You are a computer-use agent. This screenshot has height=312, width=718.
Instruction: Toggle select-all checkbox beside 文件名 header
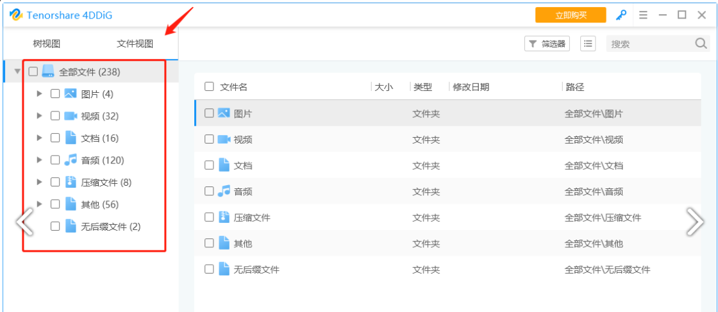209,86
